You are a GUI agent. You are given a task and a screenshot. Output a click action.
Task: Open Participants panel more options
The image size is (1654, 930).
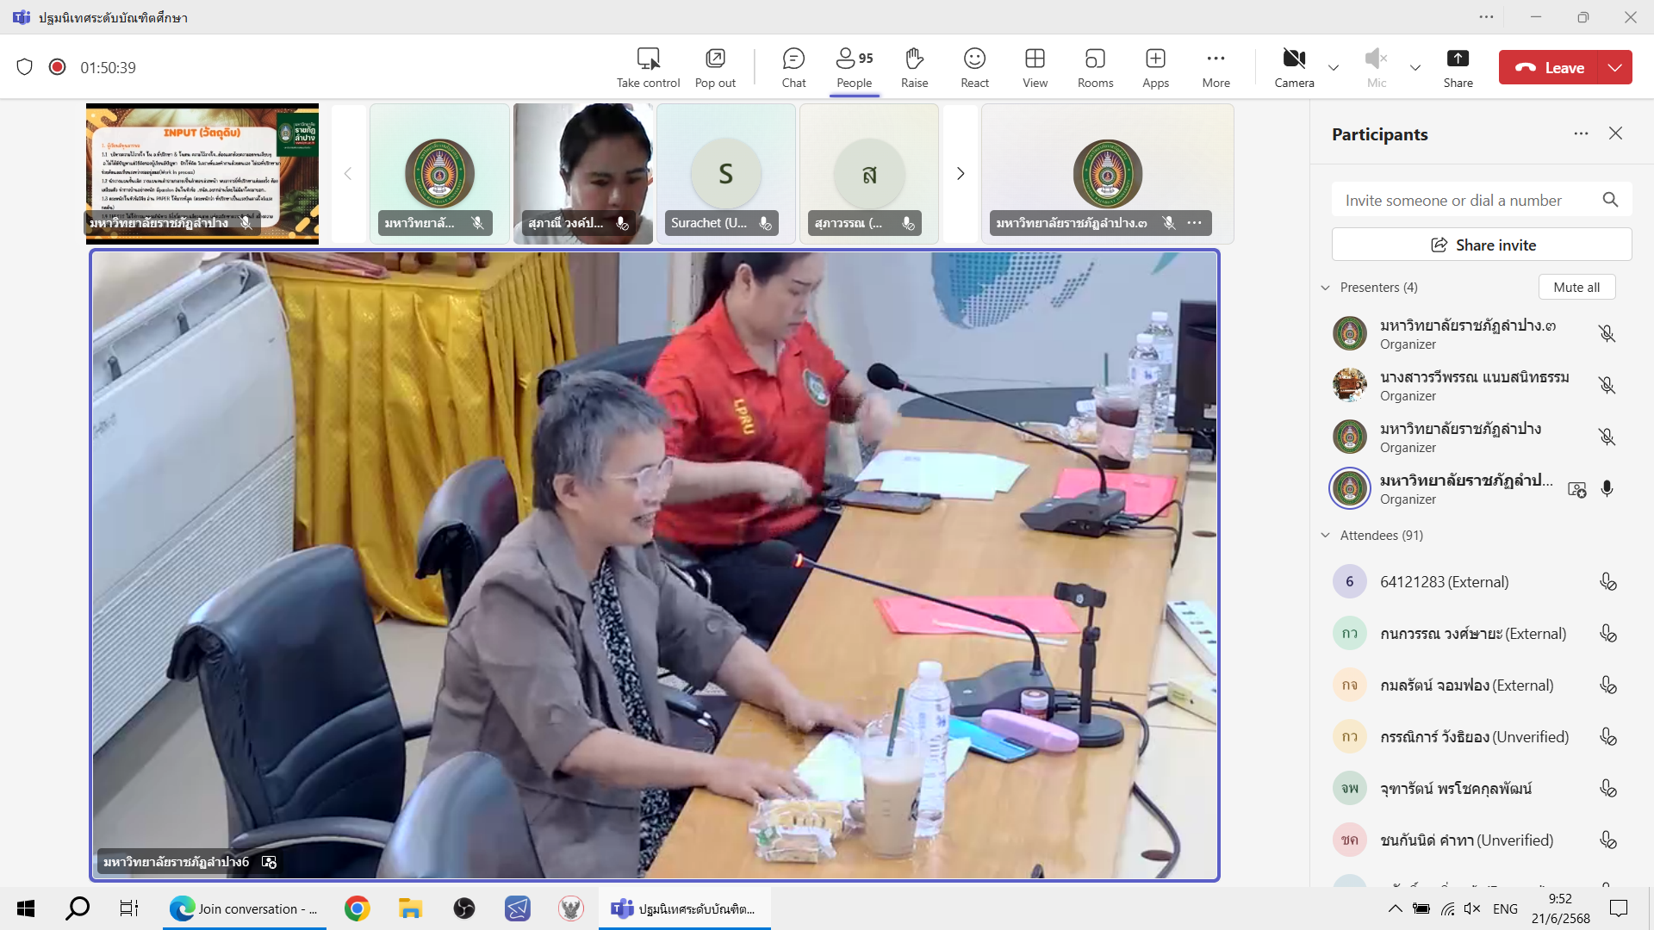point(1581,133)
